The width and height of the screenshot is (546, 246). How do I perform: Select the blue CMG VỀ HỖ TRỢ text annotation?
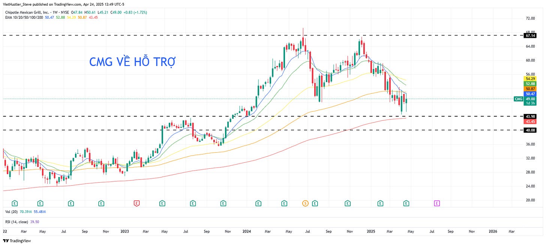coord(132,61)
